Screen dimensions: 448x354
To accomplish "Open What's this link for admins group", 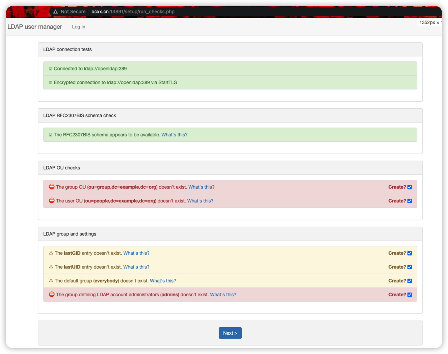I will [x=223, y=295].
